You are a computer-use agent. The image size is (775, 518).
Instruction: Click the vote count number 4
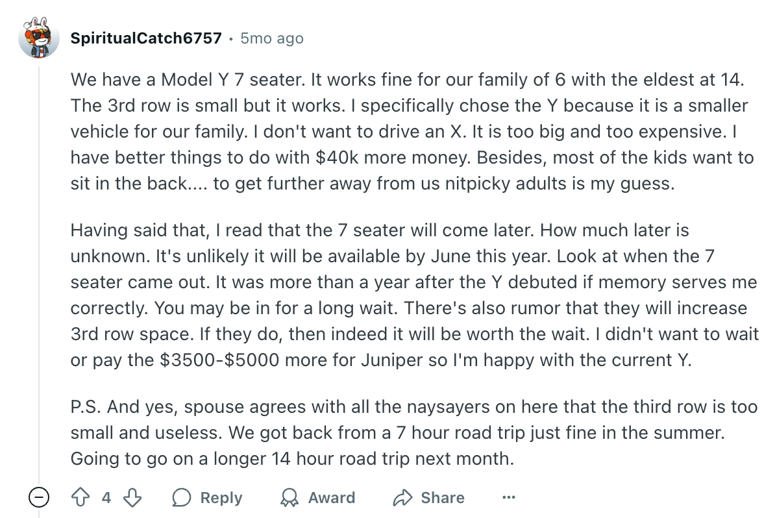tap(106, 498)
